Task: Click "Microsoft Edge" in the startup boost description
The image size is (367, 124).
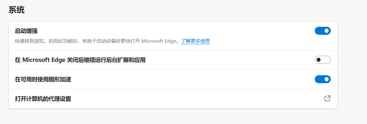Action: pyautogui.click(x=158, y=41)
